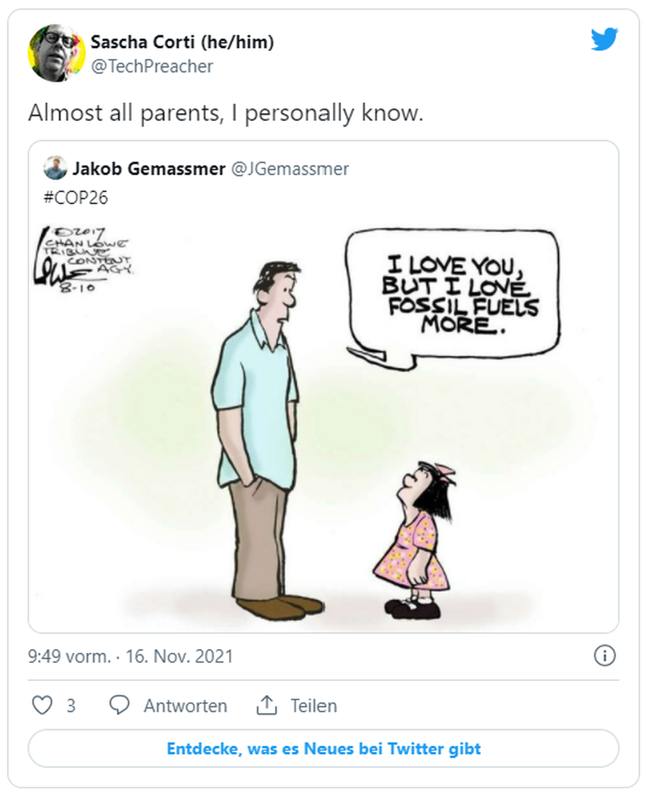Open the tweet info icon

604,656
